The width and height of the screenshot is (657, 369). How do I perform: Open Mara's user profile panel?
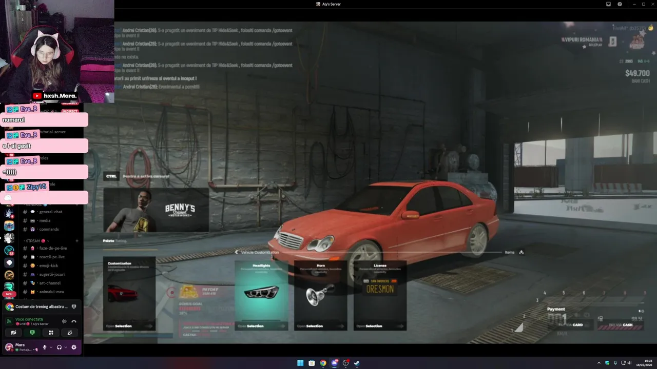pos(22,347)
